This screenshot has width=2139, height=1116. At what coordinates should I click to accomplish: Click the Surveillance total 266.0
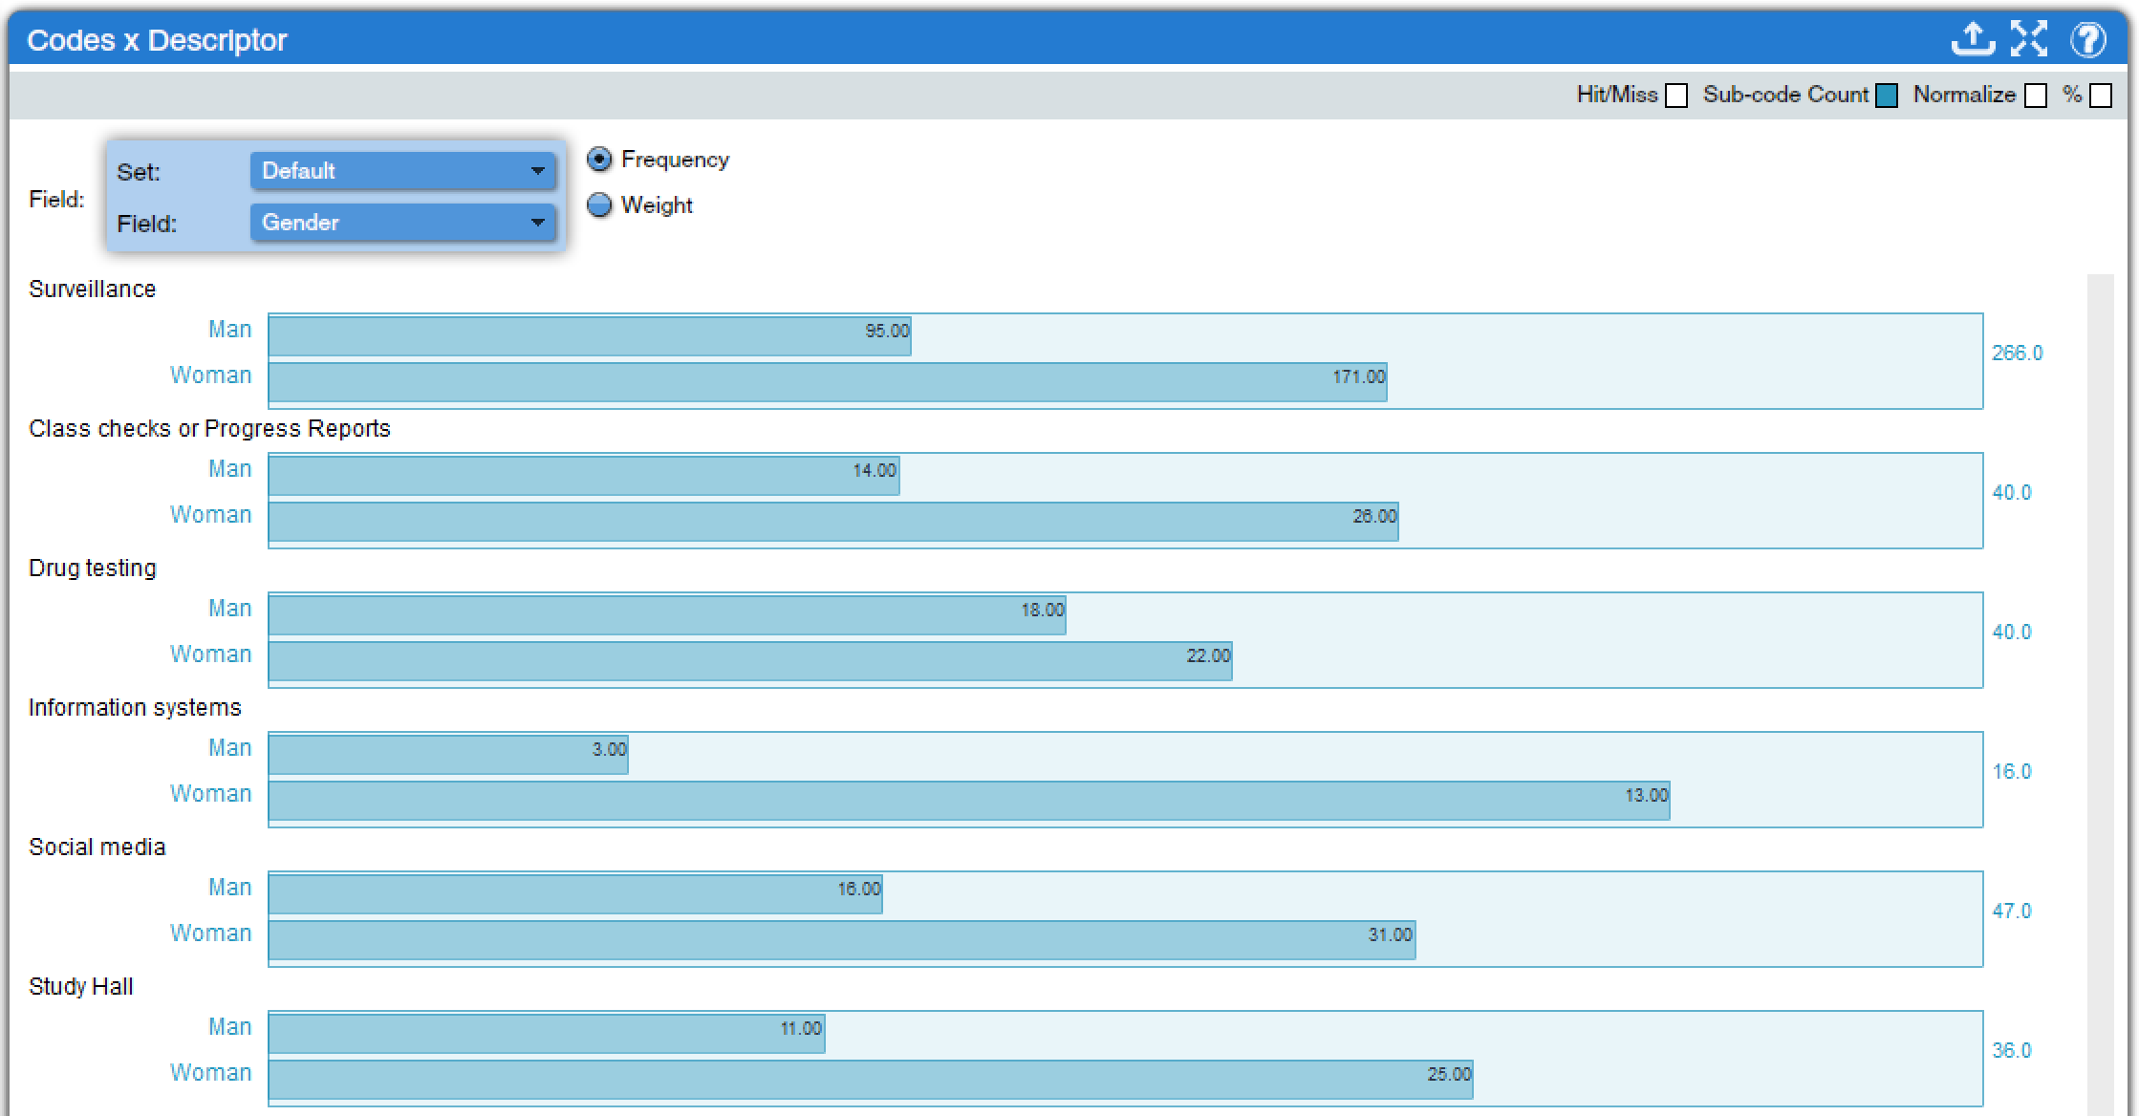point(2017,354)
